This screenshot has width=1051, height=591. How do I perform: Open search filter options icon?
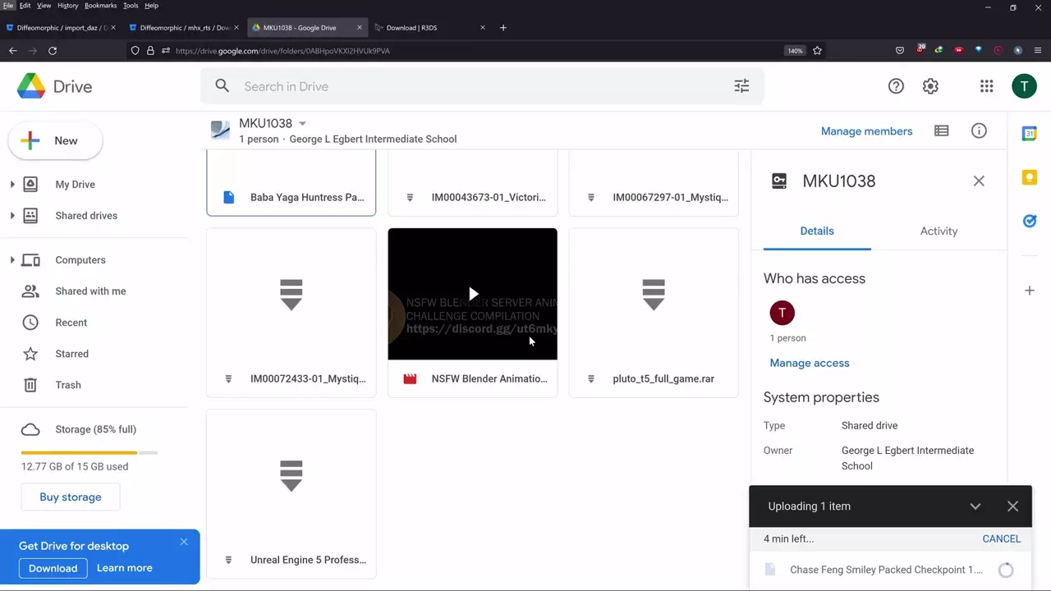click(x=741, y=86)
